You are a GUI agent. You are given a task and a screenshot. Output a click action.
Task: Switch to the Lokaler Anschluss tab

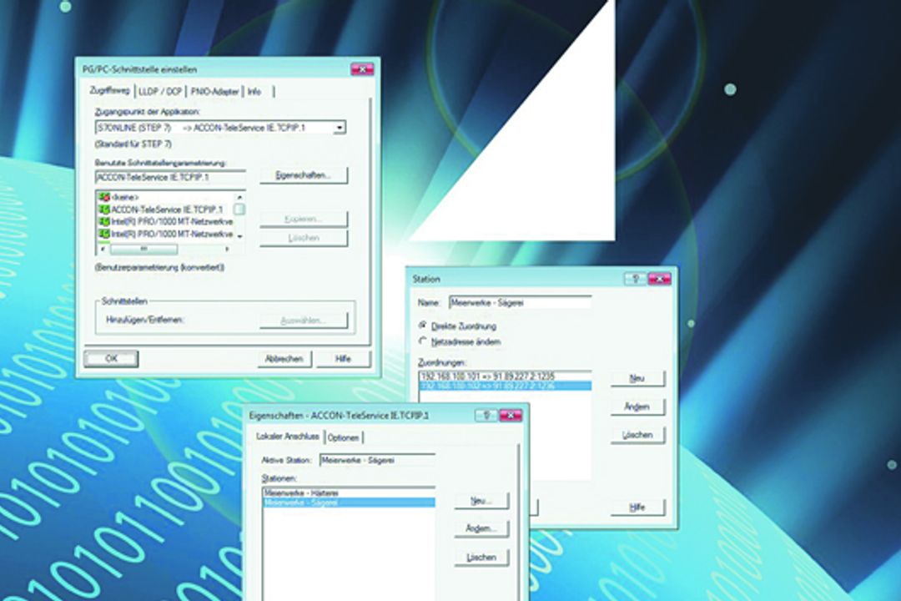[x=287, y=437]
